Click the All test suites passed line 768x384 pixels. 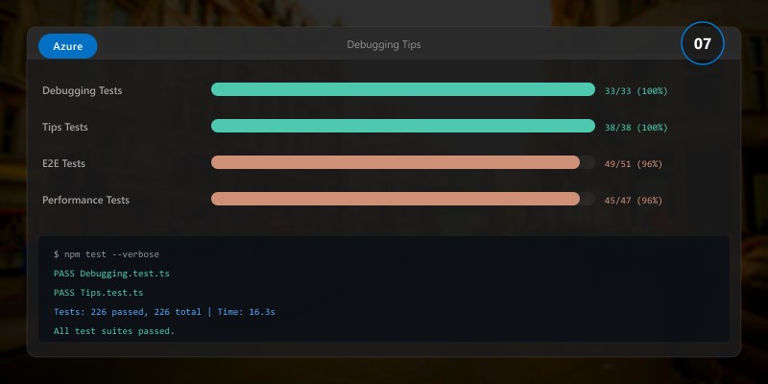114,331
